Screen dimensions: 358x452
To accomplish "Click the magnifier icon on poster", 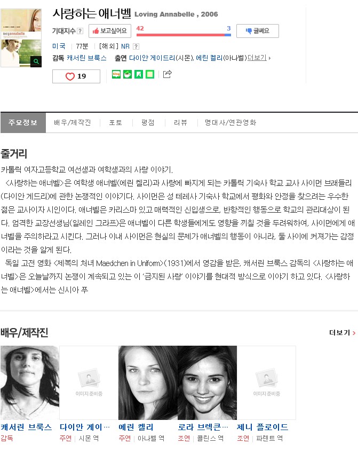I will 36,61.
